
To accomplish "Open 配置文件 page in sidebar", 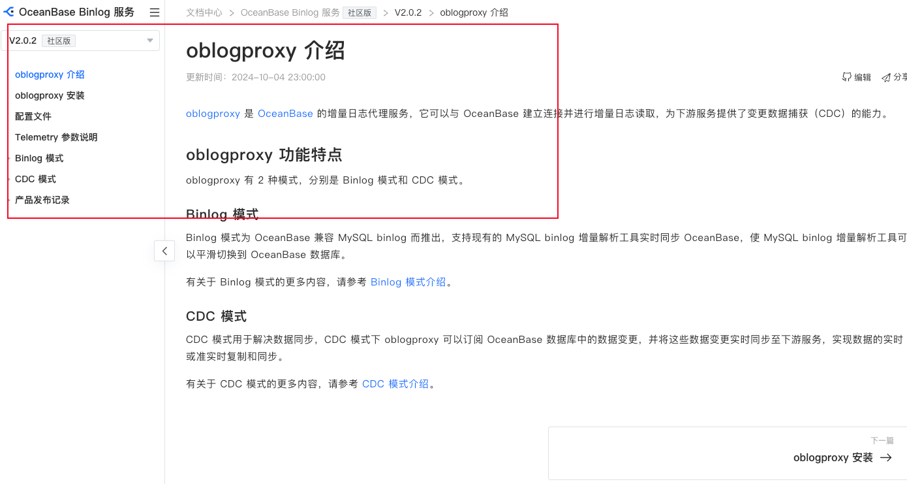I will pyautogui.click(x=33, y=116).
